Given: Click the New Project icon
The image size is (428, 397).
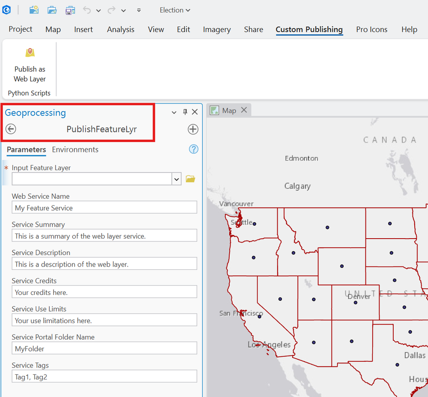Looking at the screenshot, I should [x=34, y=10].
